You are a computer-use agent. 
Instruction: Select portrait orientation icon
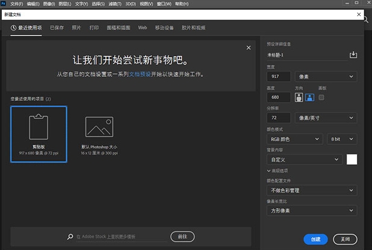pyautogui.click(x=299, y=97)
